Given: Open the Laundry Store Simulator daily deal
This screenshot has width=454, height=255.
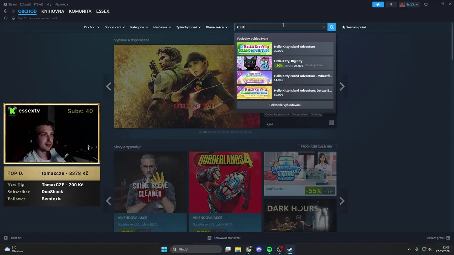Looking at the screenshot, I should (x=300, y=174).
